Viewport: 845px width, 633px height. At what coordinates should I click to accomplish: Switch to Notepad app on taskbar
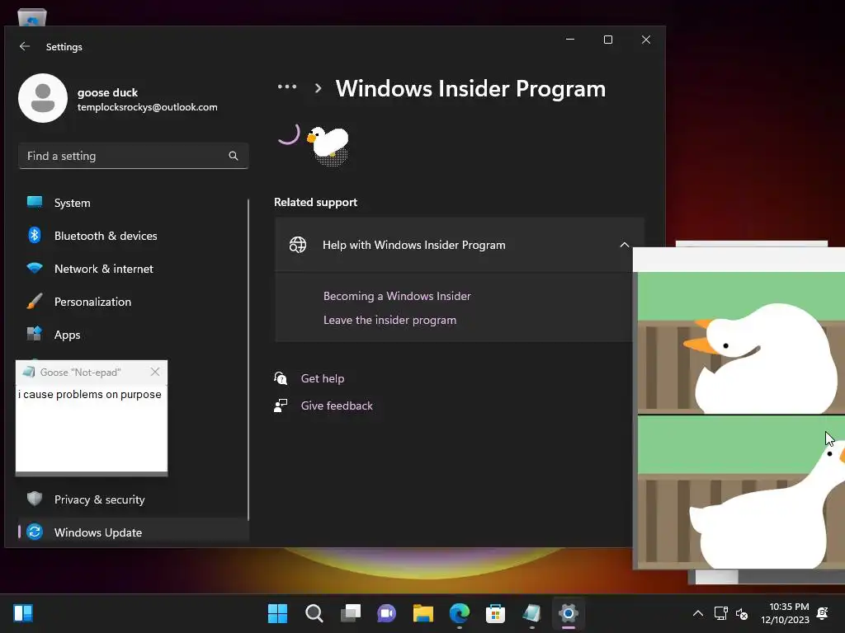pyautogui.click(x=532, y=613)
